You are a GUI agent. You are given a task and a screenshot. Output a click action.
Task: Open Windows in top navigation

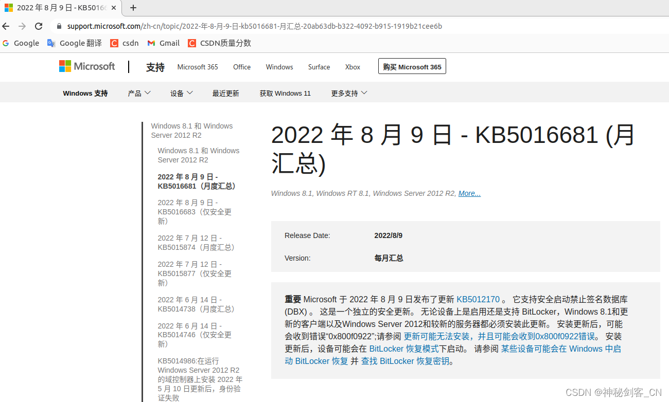click(279, 67)
